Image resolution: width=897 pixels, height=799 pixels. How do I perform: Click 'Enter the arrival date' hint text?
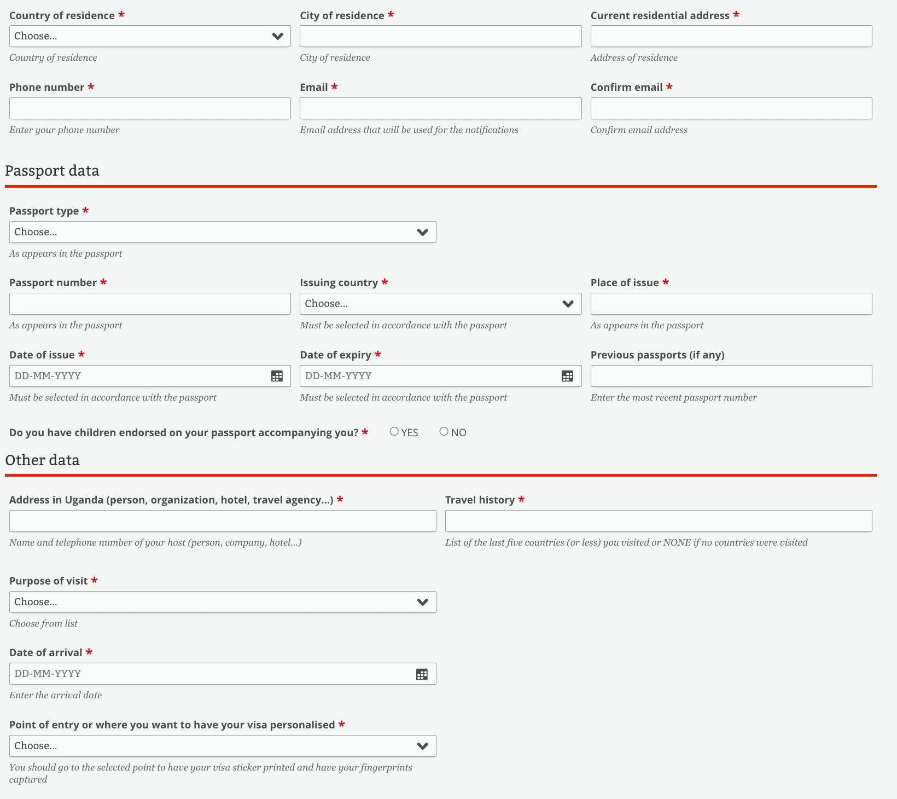pos(55,695)
